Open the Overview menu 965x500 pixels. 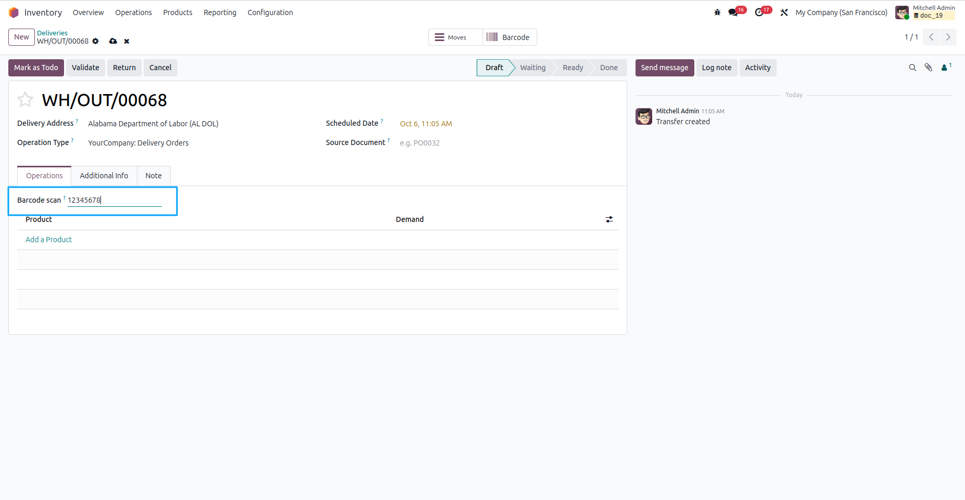tap(88, 12)
